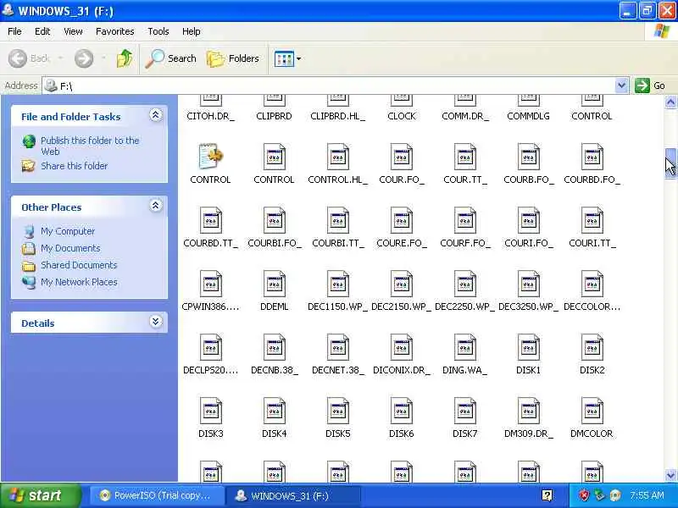Select the COUR.FO_ file icon
Viewport: 678px width, 508px height.
(x=401, y=157)
